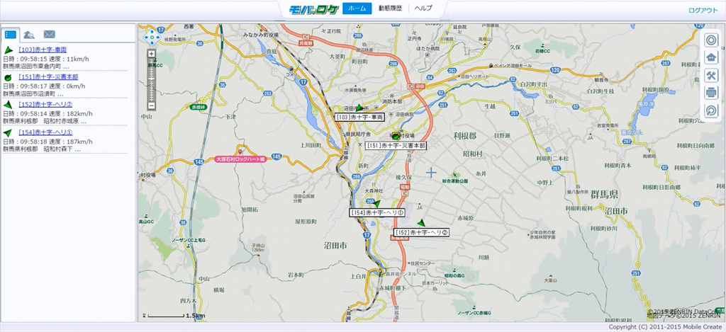This screenshot has width=726, height=332.
Task: Click the [154] helicopter marker on map
Action: click(x=376, y=203)
